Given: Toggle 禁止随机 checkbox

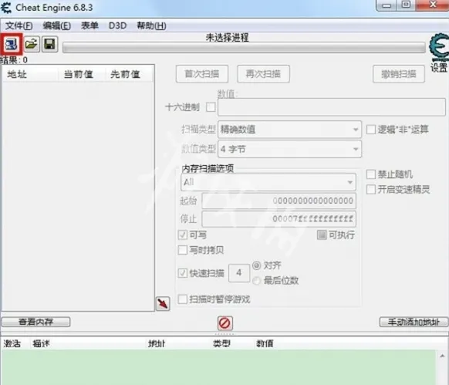Looking at the screenshot, I should click(371, 174).
